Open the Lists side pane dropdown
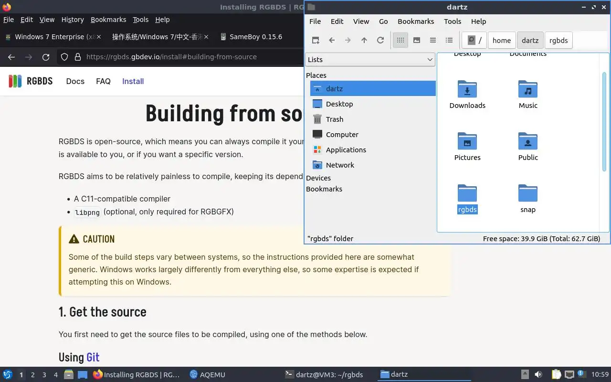Image resolution: width=611 pixels, height=382 pixels. [370, 59]
